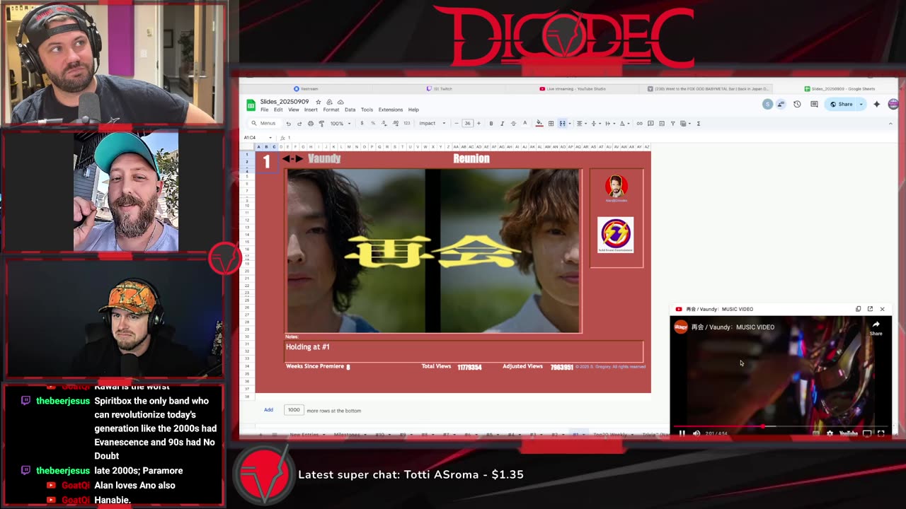Open comments panel icon near Share

pos(814,104)
